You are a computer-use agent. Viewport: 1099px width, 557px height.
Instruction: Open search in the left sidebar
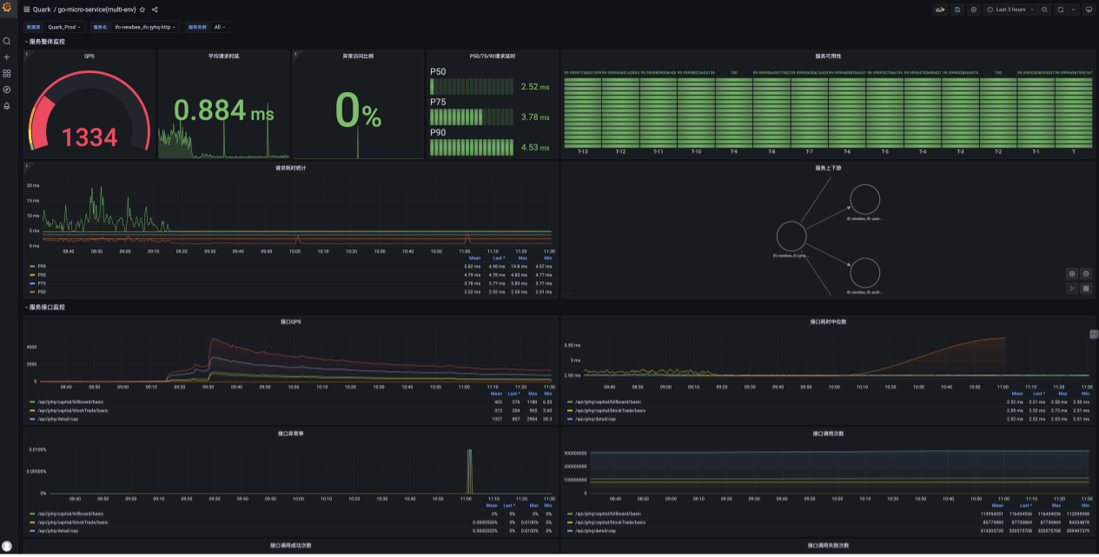(7, 40)
